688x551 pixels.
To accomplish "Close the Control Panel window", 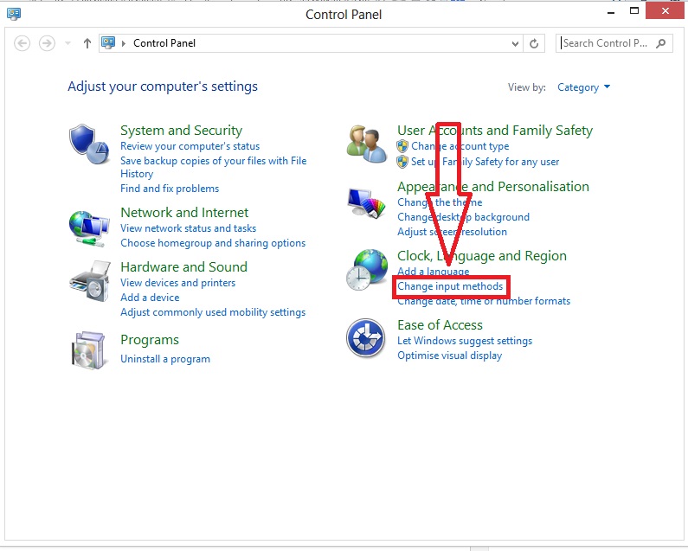I will pos(665,11).
